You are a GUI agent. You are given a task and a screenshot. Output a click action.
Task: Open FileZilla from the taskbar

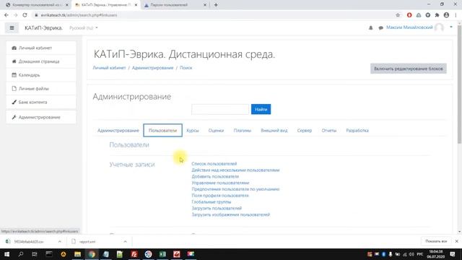[134, 254]
